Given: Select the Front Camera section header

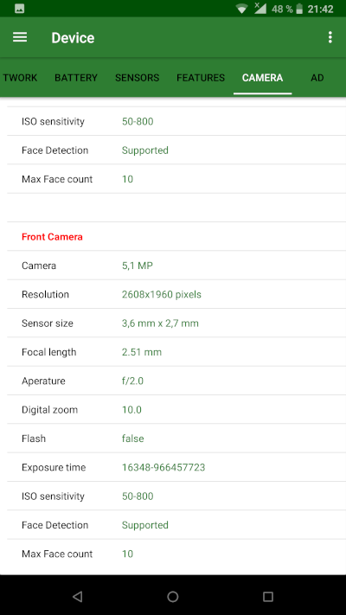Looking at the screenshot, I should coord(52,237).
